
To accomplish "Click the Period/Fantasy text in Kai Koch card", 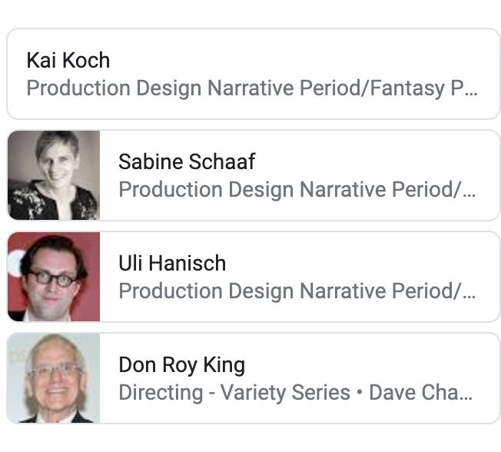I will 370,88.
